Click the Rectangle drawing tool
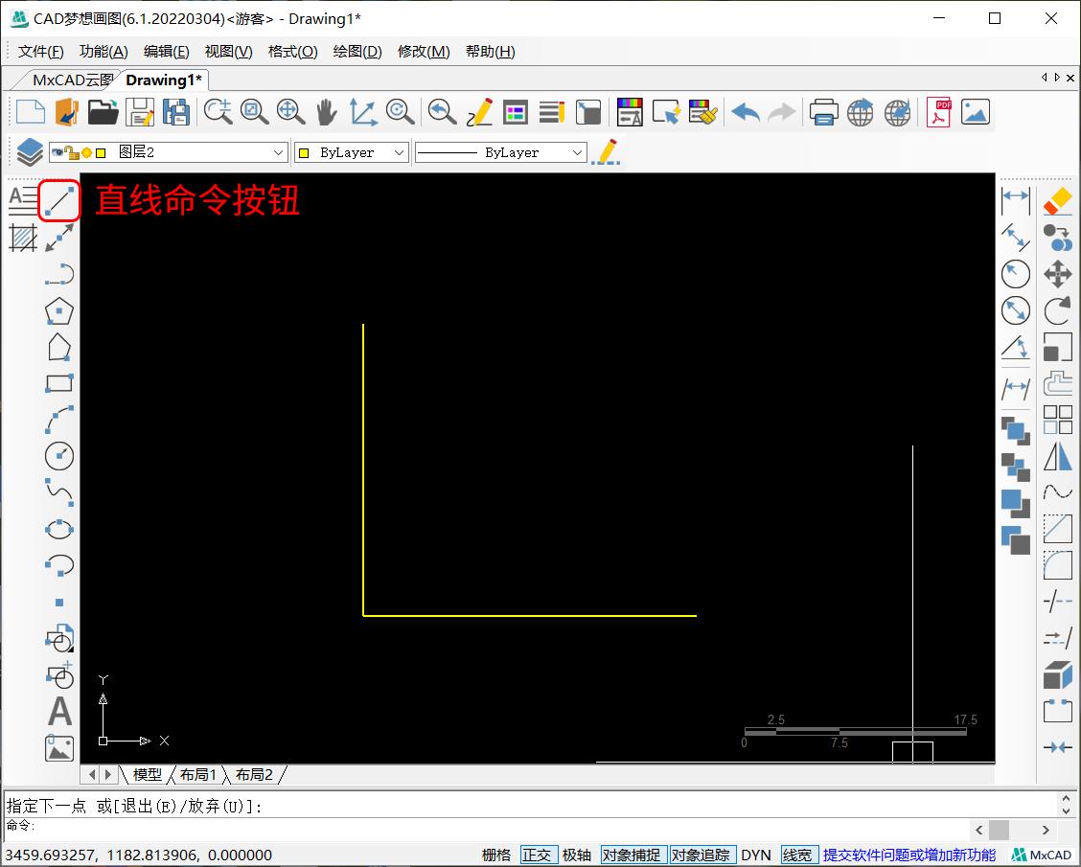This screenshot has height=867, width=1081. click(x=59, y=383)
